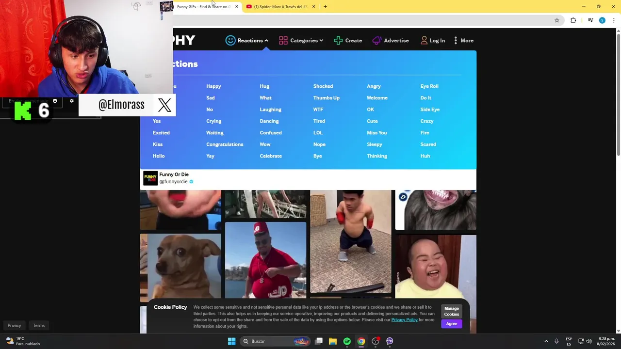Open a new browser tab
The image size is (621, 349).
coord(325,6)
